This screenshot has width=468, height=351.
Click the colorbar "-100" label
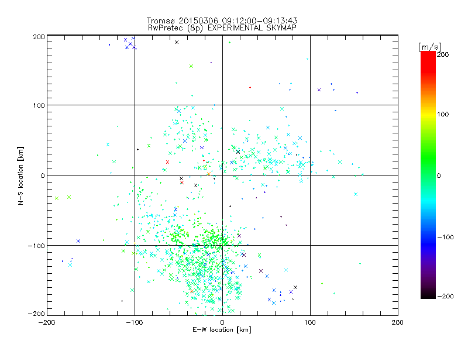445,237
